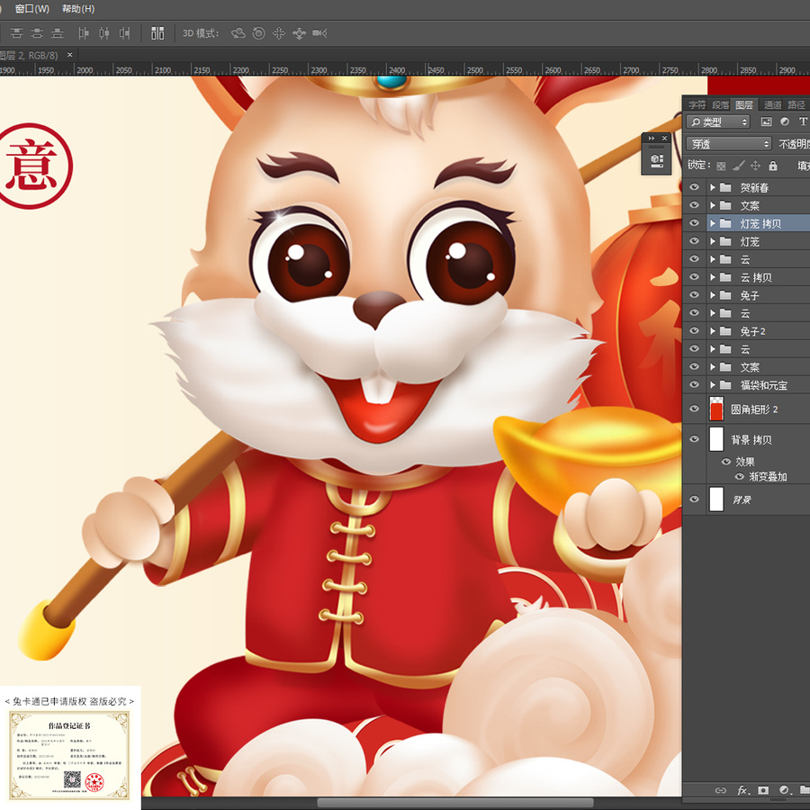The height and width of the screenshot is (810, 810).
Task: Select the 图层 panel tab
Action: 744,105
